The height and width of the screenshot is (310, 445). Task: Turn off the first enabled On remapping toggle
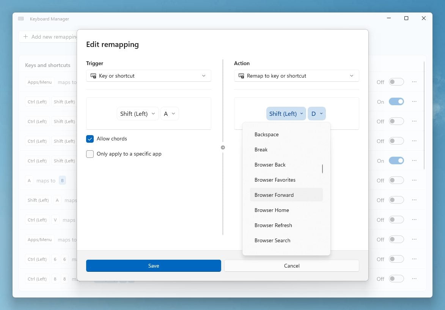[x=396, y=101]
